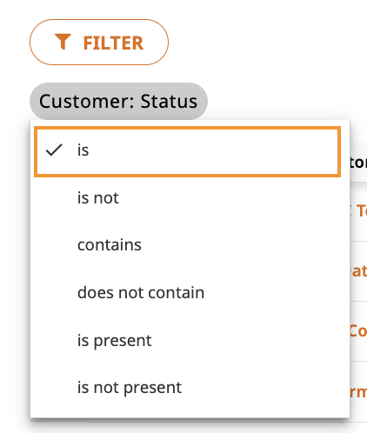Click the funnel icon in Filter button
367x433 pixels.
pos(63,42)
